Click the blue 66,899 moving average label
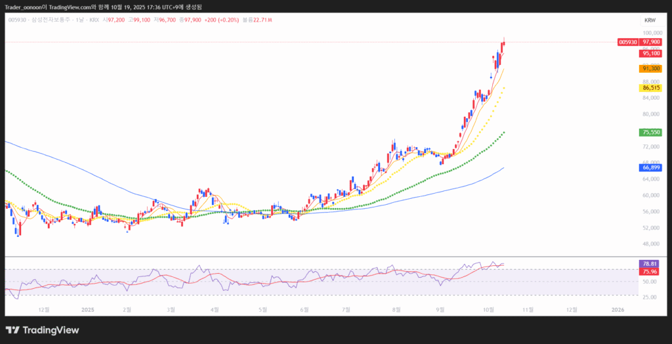This screenshot has width=672, height=344. pos(650,167)
